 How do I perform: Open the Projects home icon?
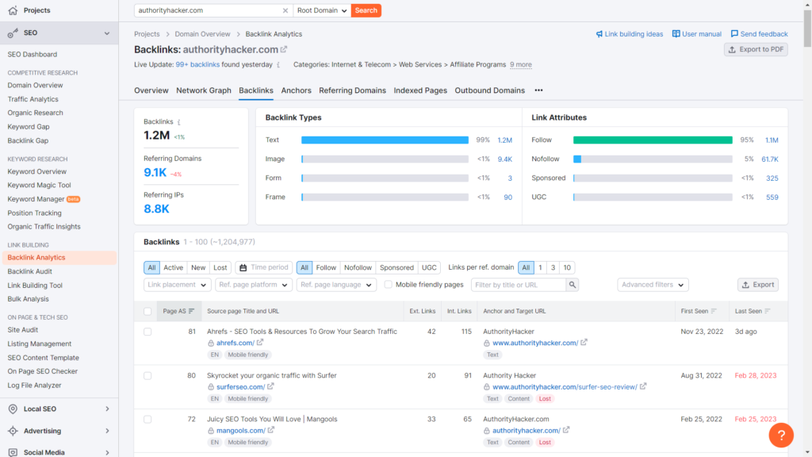click(x=13, y=10)
